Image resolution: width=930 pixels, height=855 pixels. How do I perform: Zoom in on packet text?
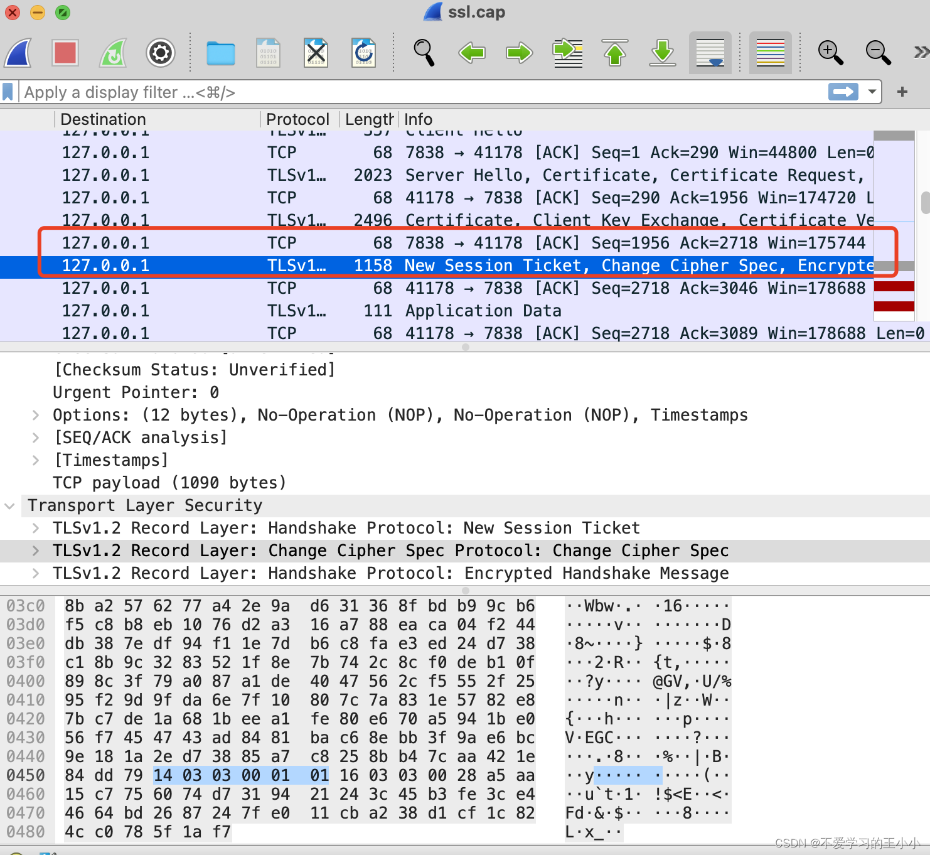[x=830, y=53]
